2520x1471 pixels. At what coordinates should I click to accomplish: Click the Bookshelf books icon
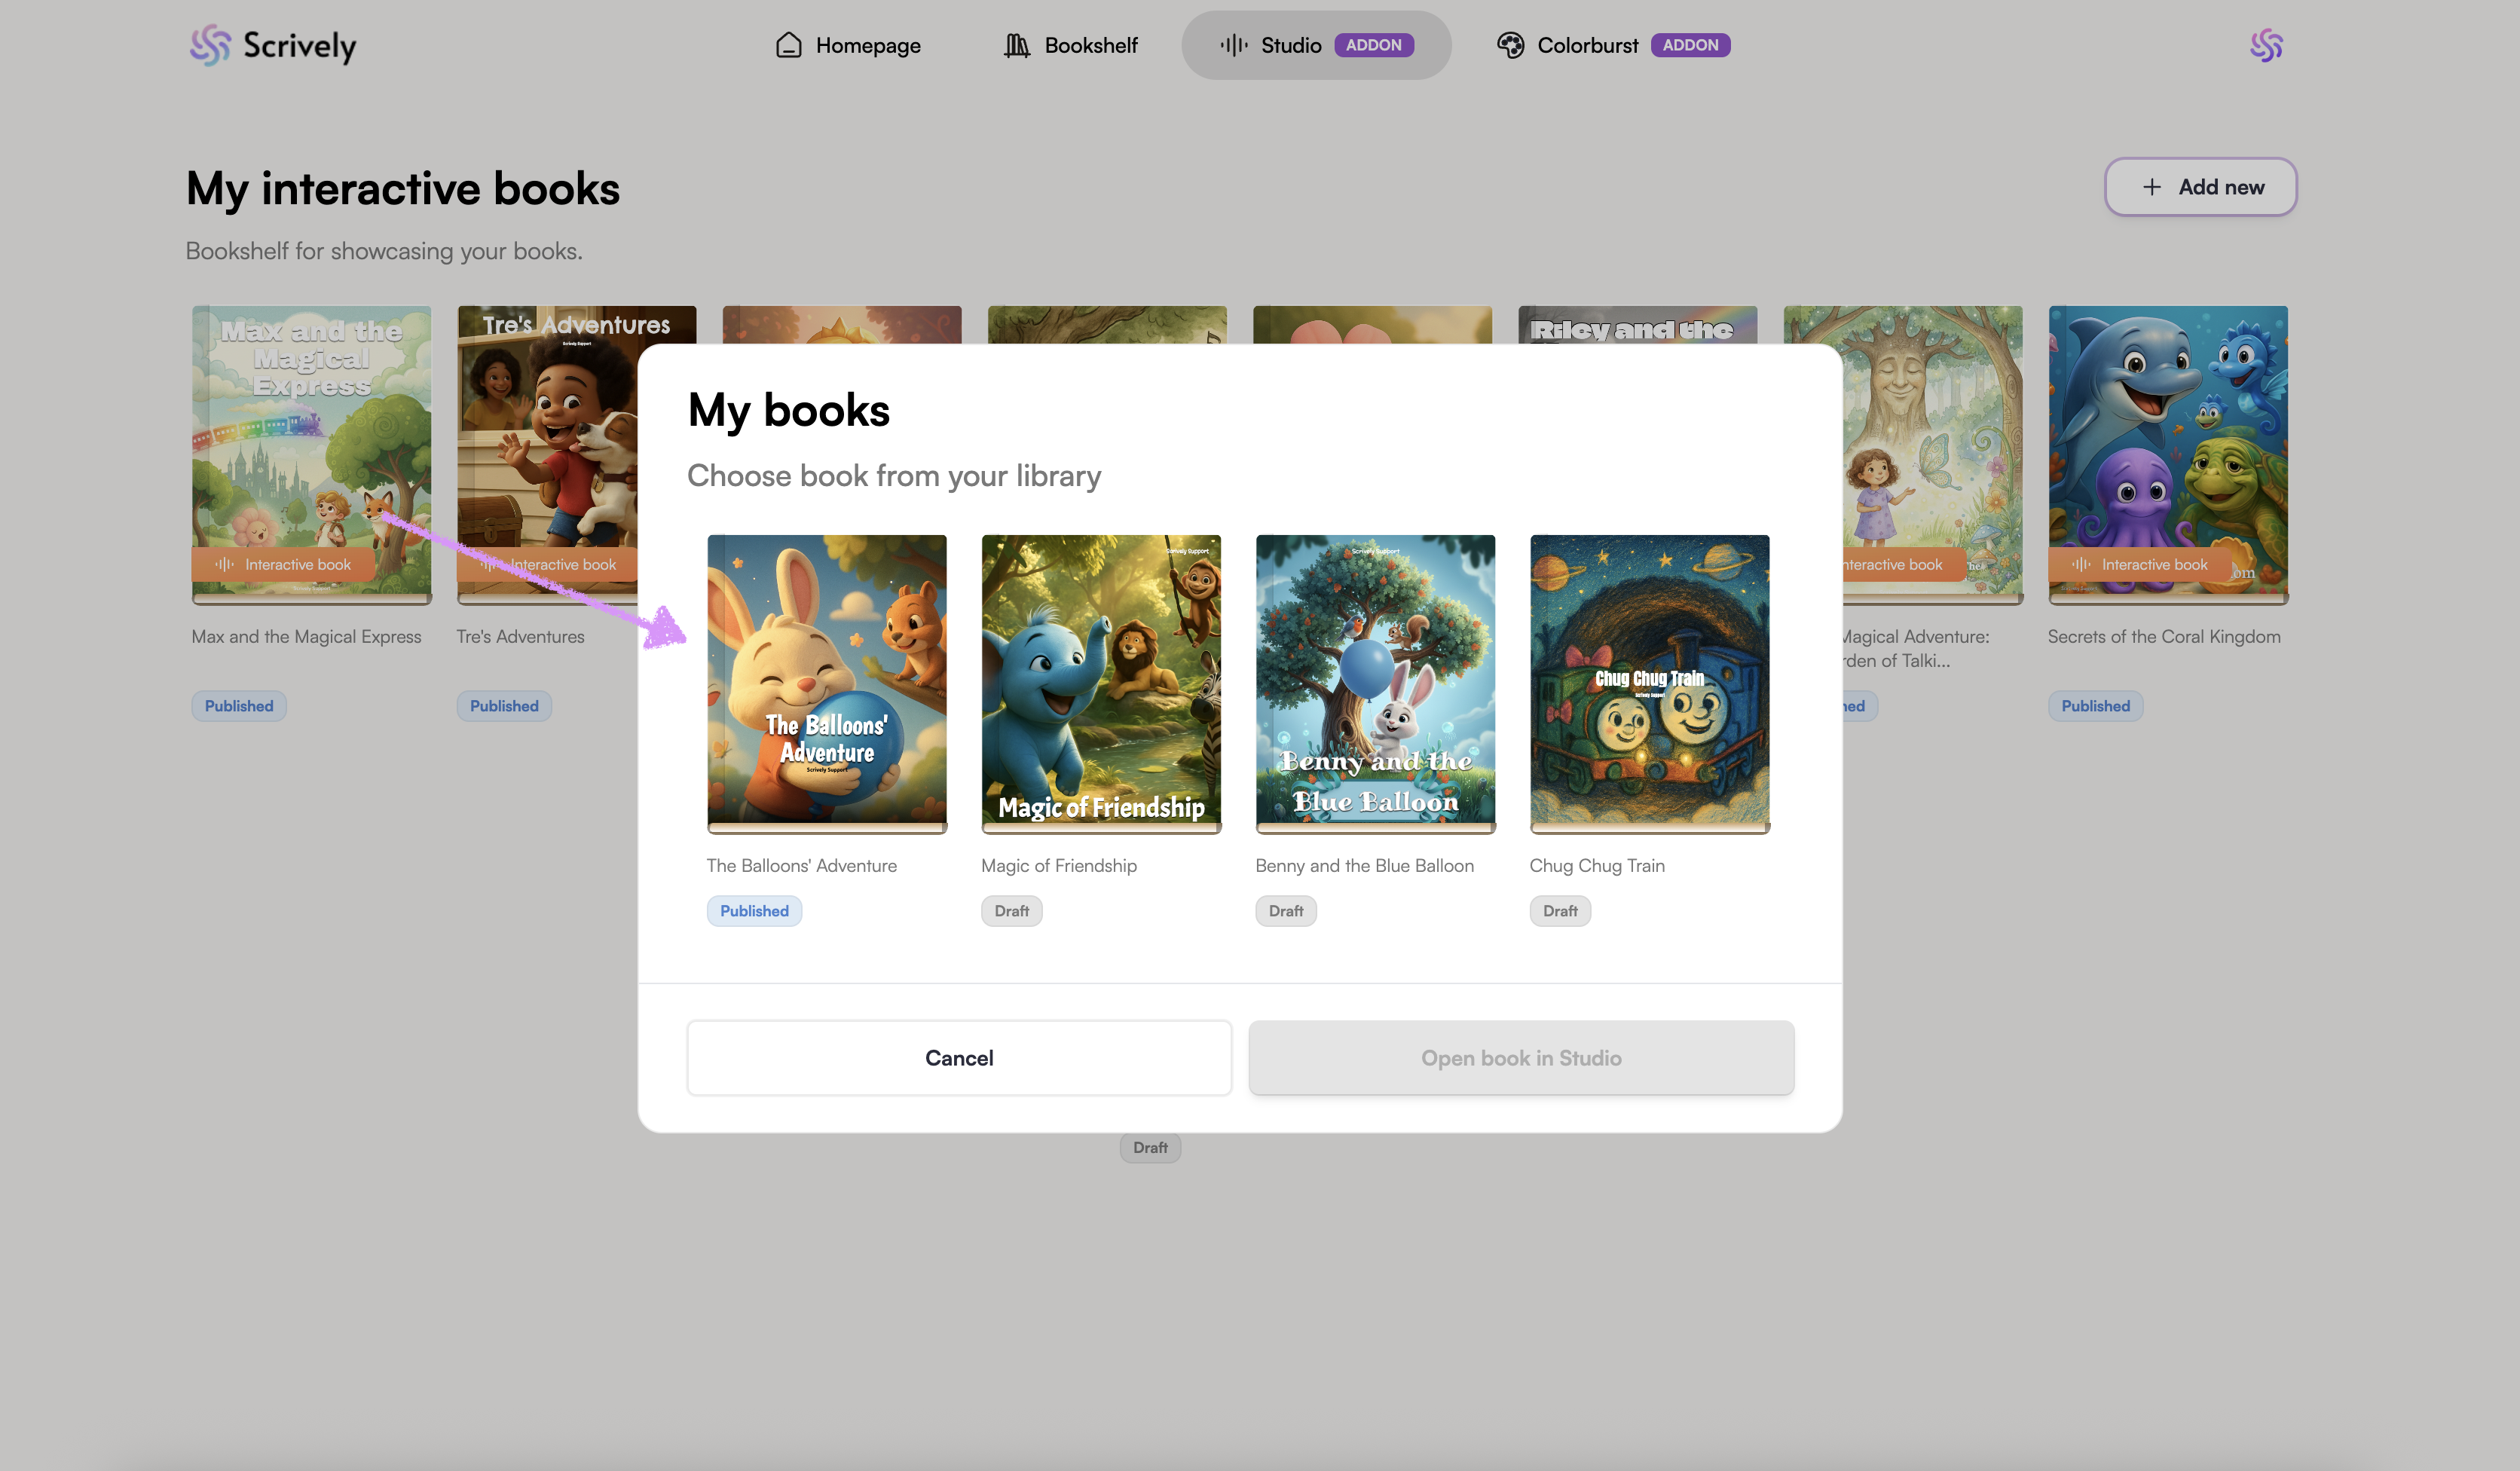pyautogui.click(x=1016, y=45)
